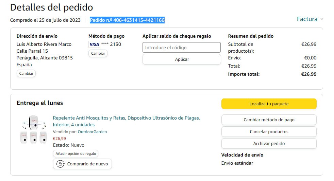The image size is (334, 181).
Task: Click the buy-again basket icon
Action: (x=60, y=164)
